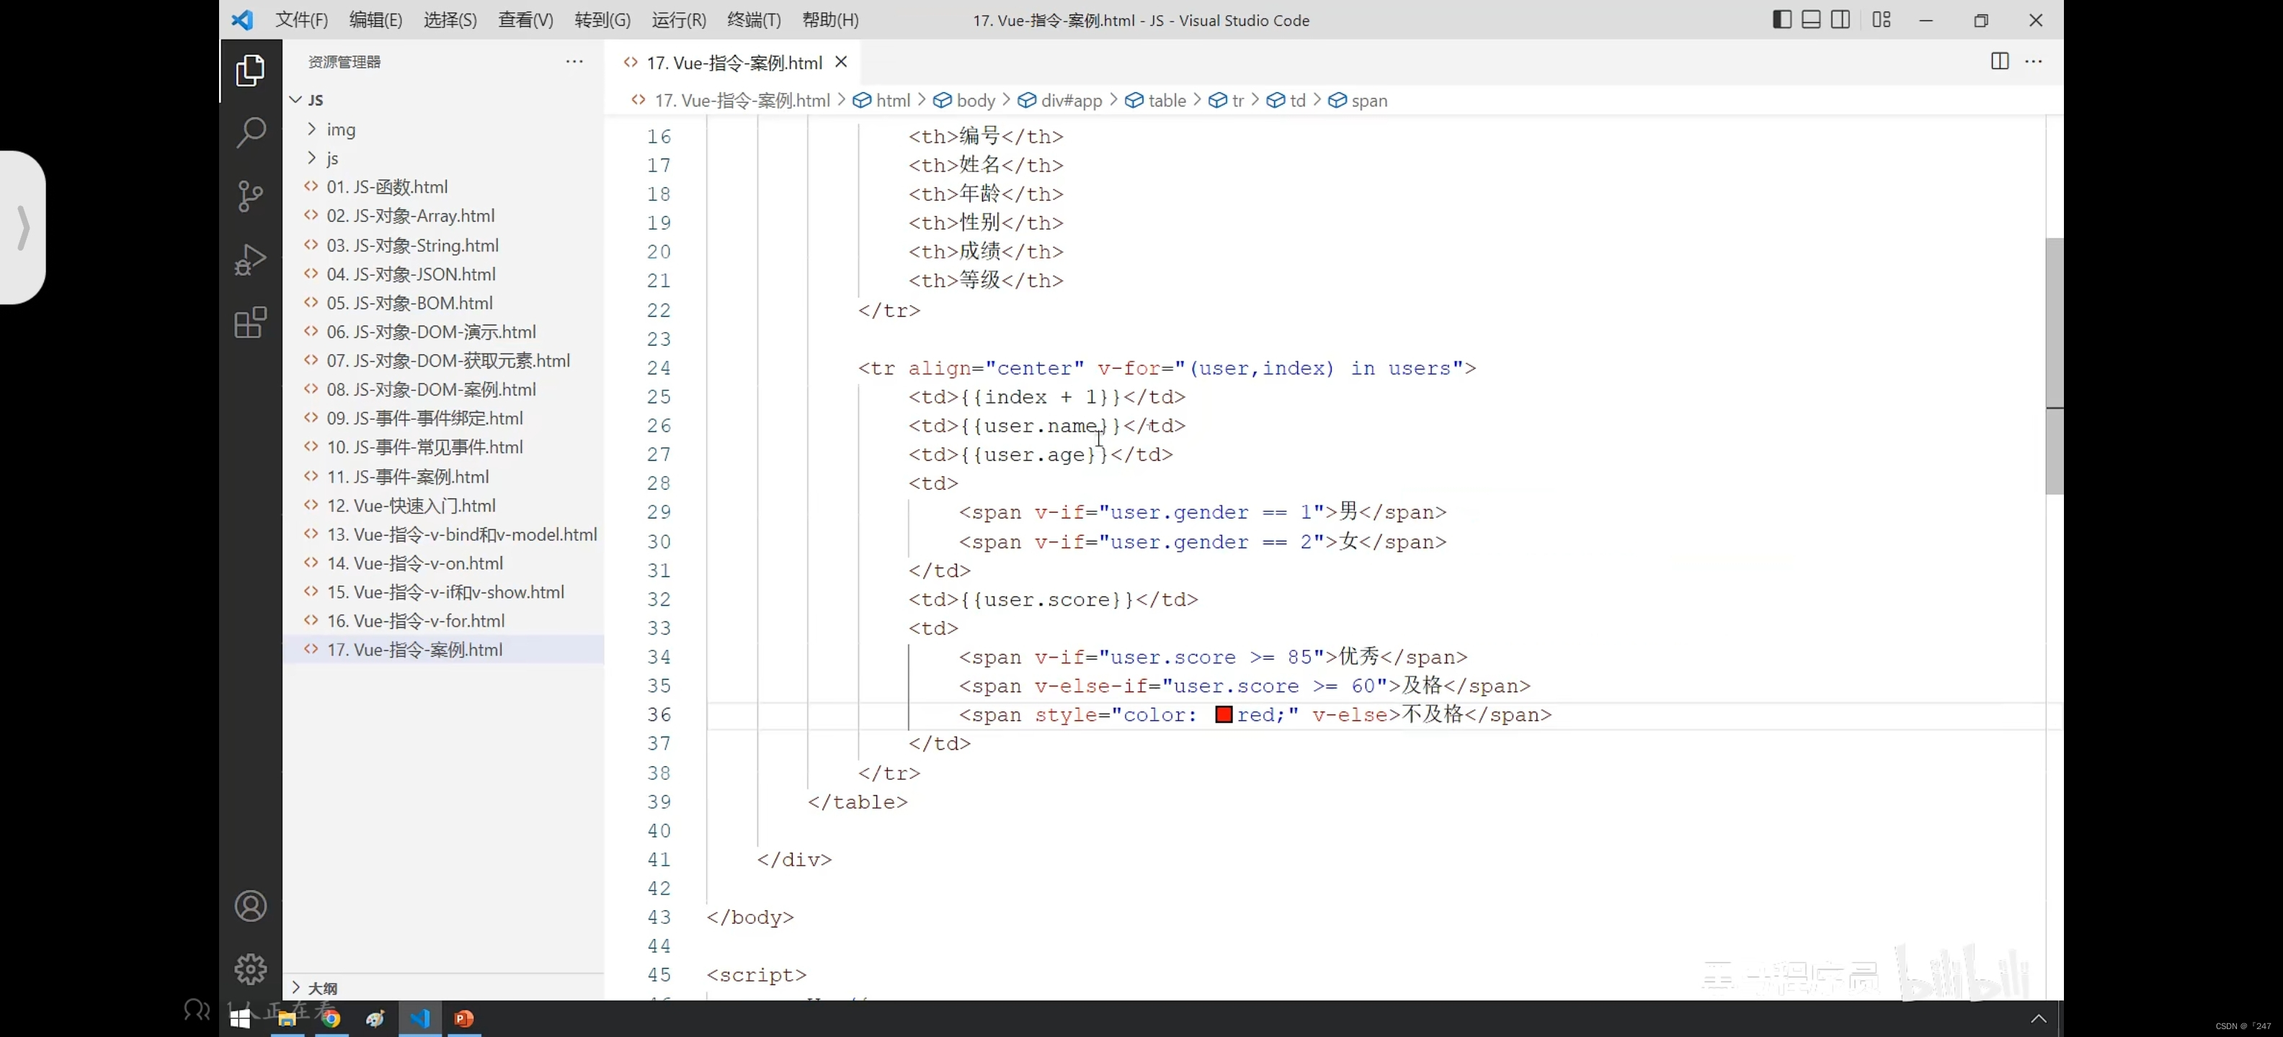Click the table breadcrumb item

coord(1156,100)
